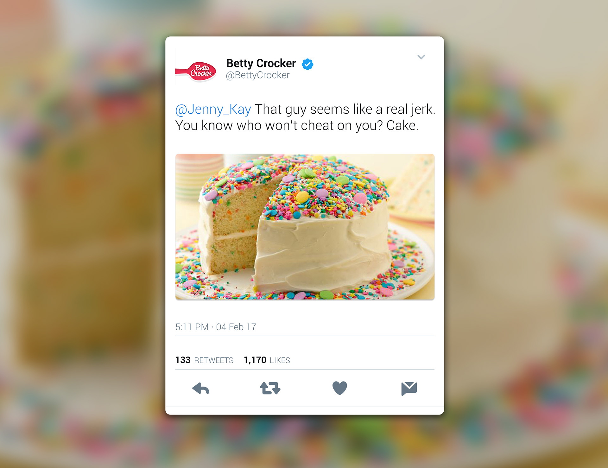
Task: Like the tweet with the heart icon
Action: 340,388
